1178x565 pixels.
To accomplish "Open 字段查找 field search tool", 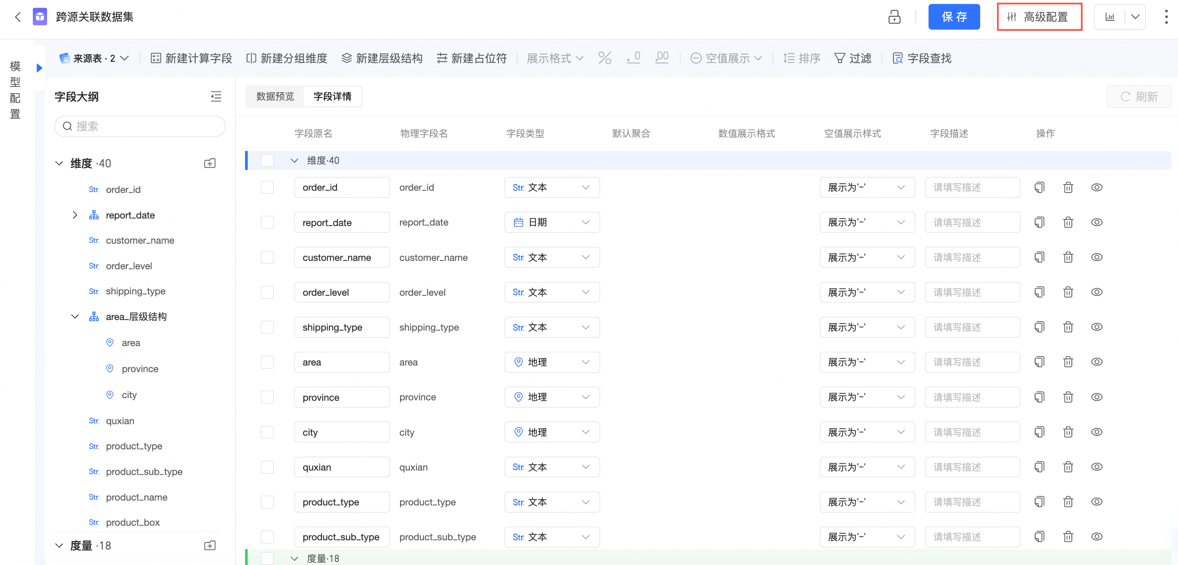I will click(x=922, y=58).
